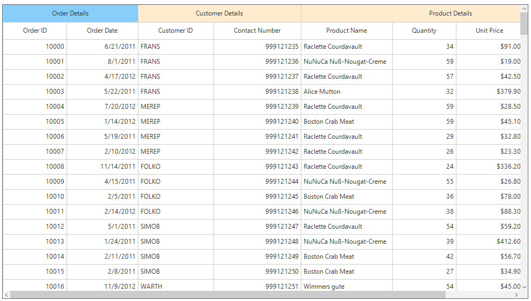Select the Alice Mutton product cell
Image resolution: width=531 pixels, height=301 pixels.
347,92
